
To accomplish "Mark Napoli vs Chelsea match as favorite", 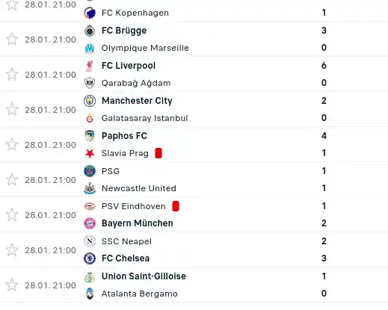I will (12, 250).
